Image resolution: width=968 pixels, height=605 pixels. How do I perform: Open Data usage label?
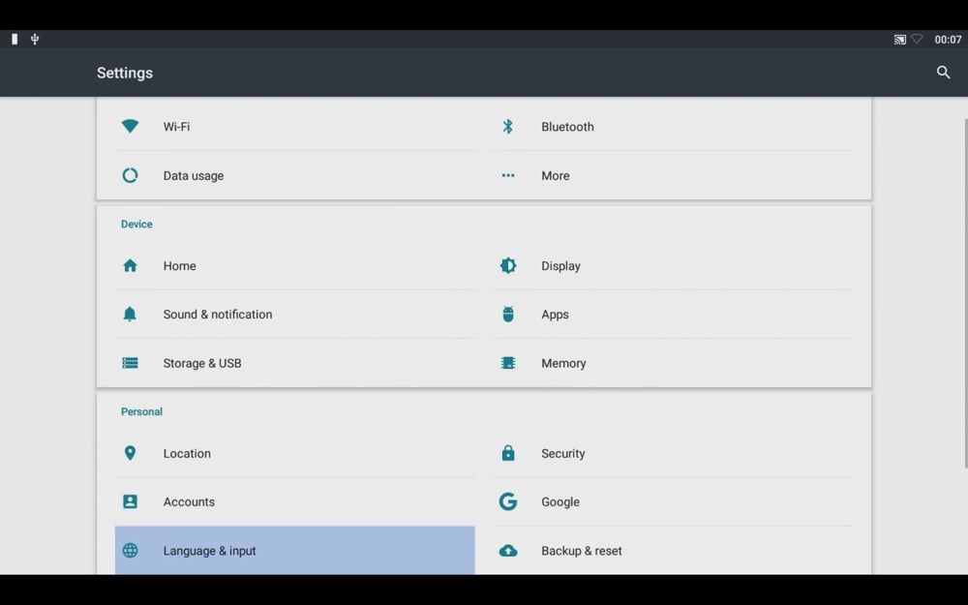click(194, 176)
